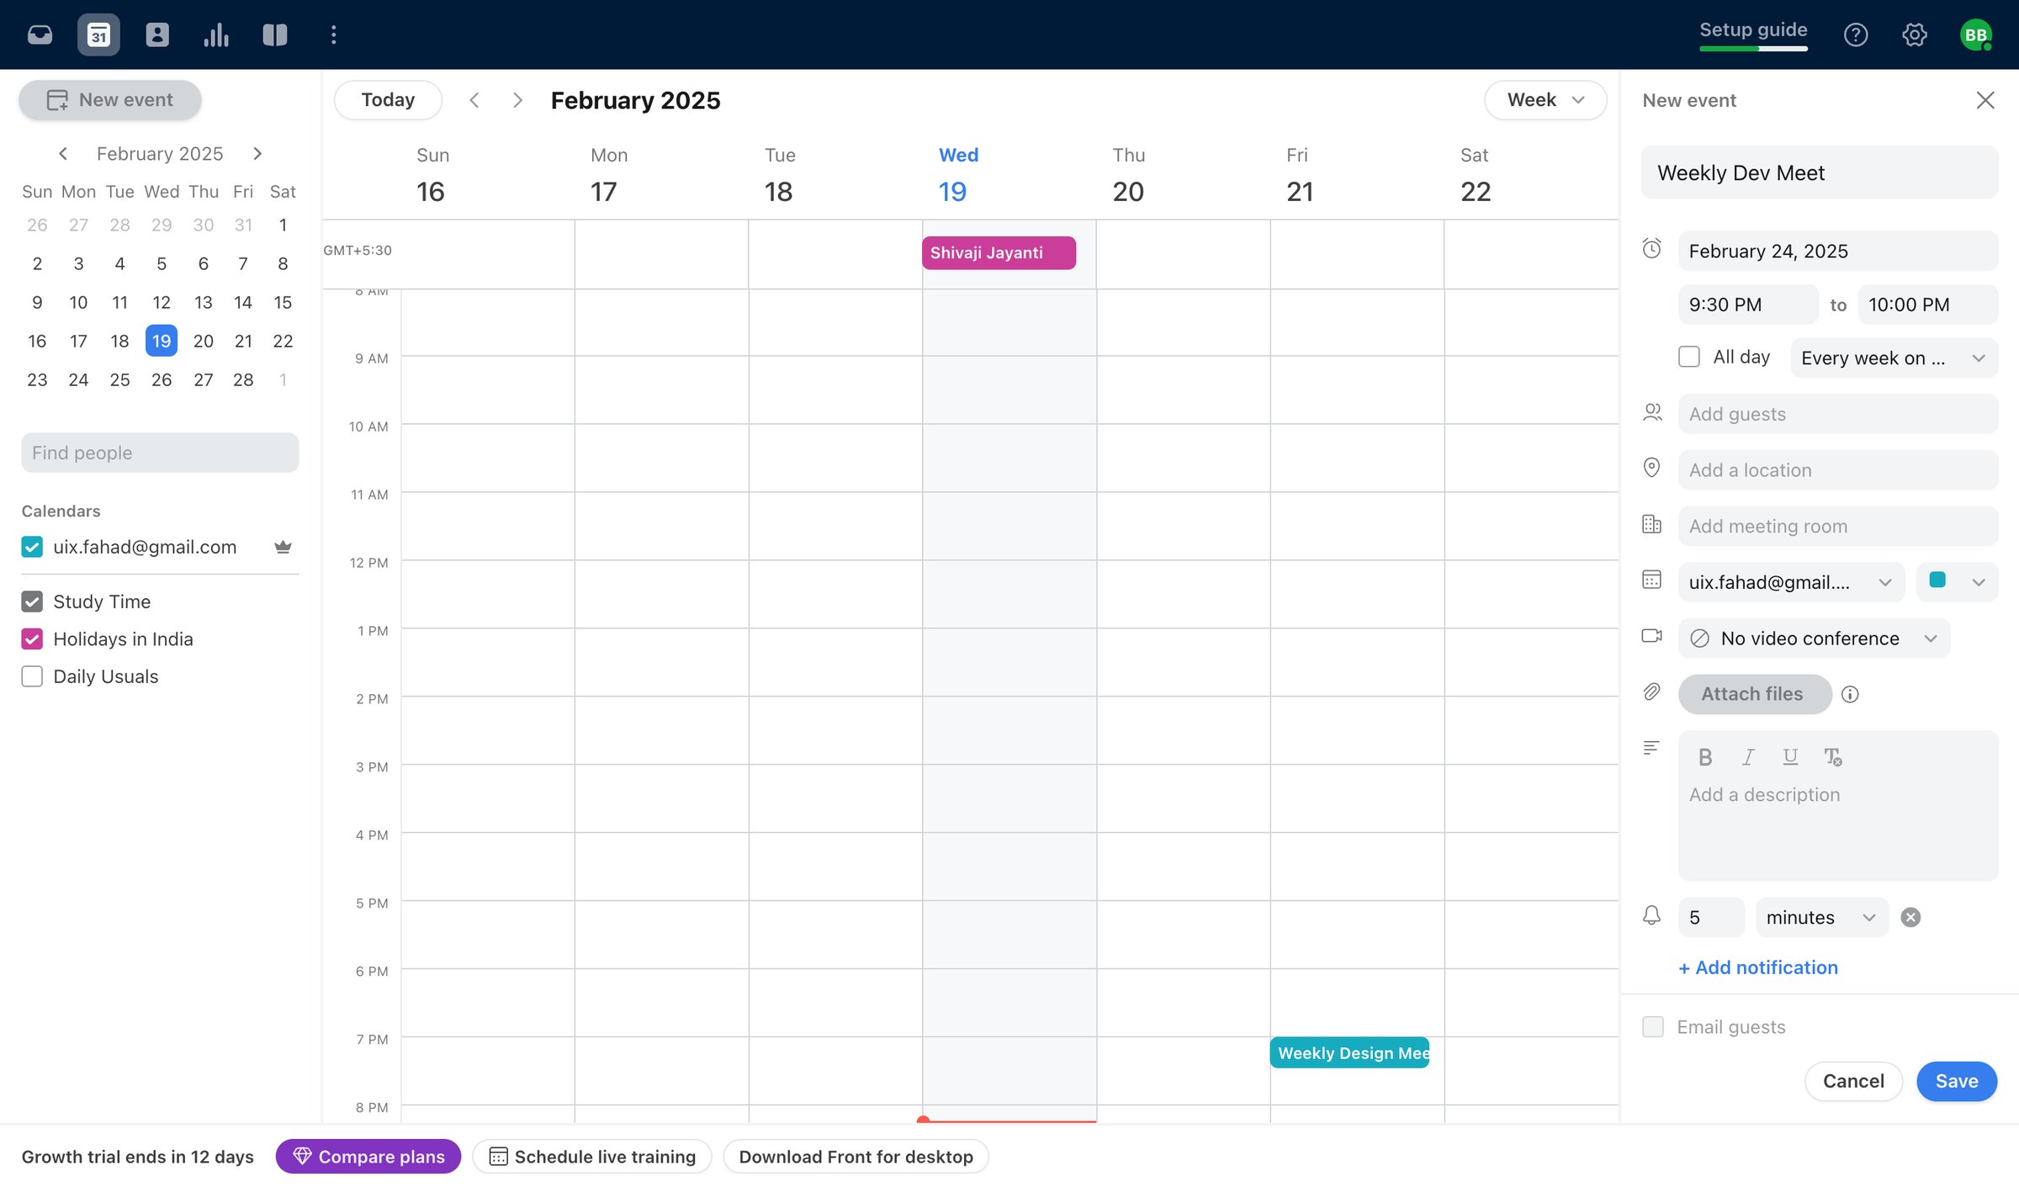Image resolution: width=2019 pixels, height=1187 pixels.
Task: Click the attach files info icon
Action: [x=1850, y=694]
